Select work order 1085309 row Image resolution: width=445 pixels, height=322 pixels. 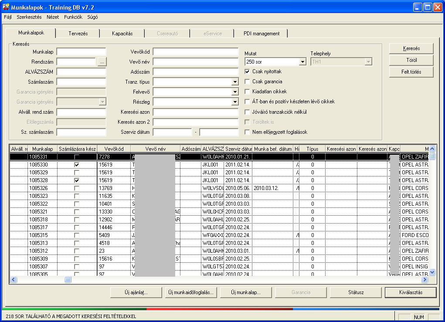tap(219, 259)
